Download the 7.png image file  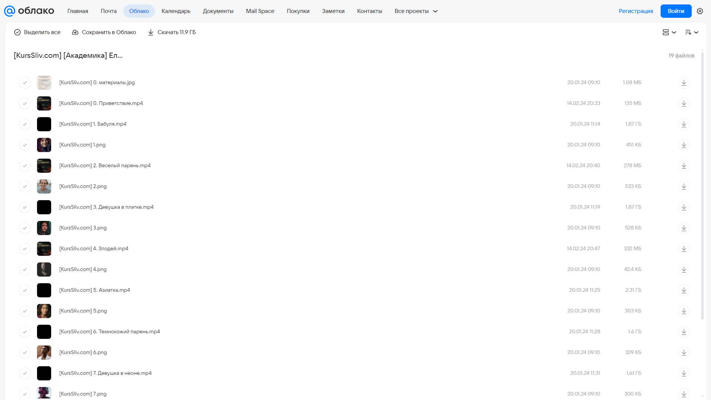pos(684,394)
